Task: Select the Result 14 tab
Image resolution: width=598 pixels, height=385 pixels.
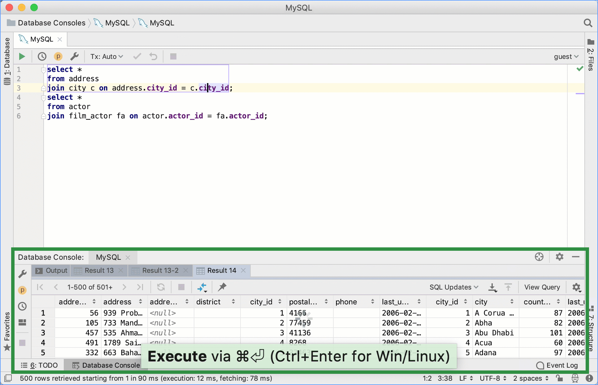Action: point(222,271)
